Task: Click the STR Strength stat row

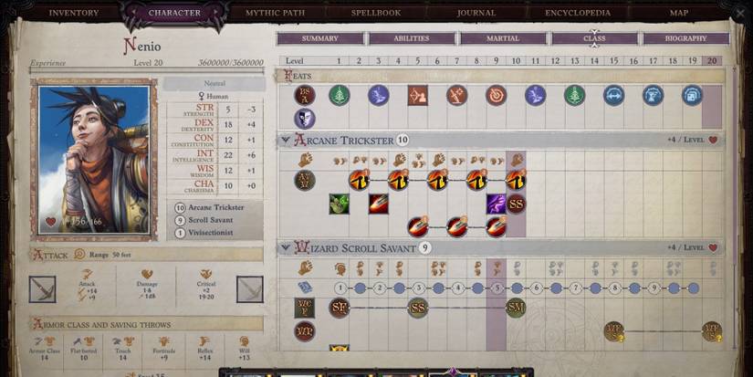Action: pyautogui.click(x=215, y=110)
